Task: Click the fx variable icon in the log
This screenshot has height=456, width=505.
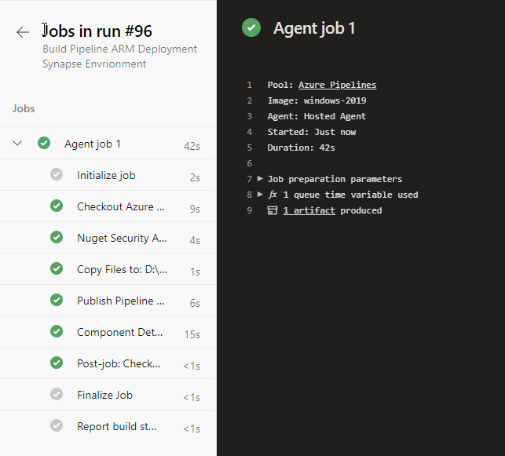Action: (x=273, y=195)
